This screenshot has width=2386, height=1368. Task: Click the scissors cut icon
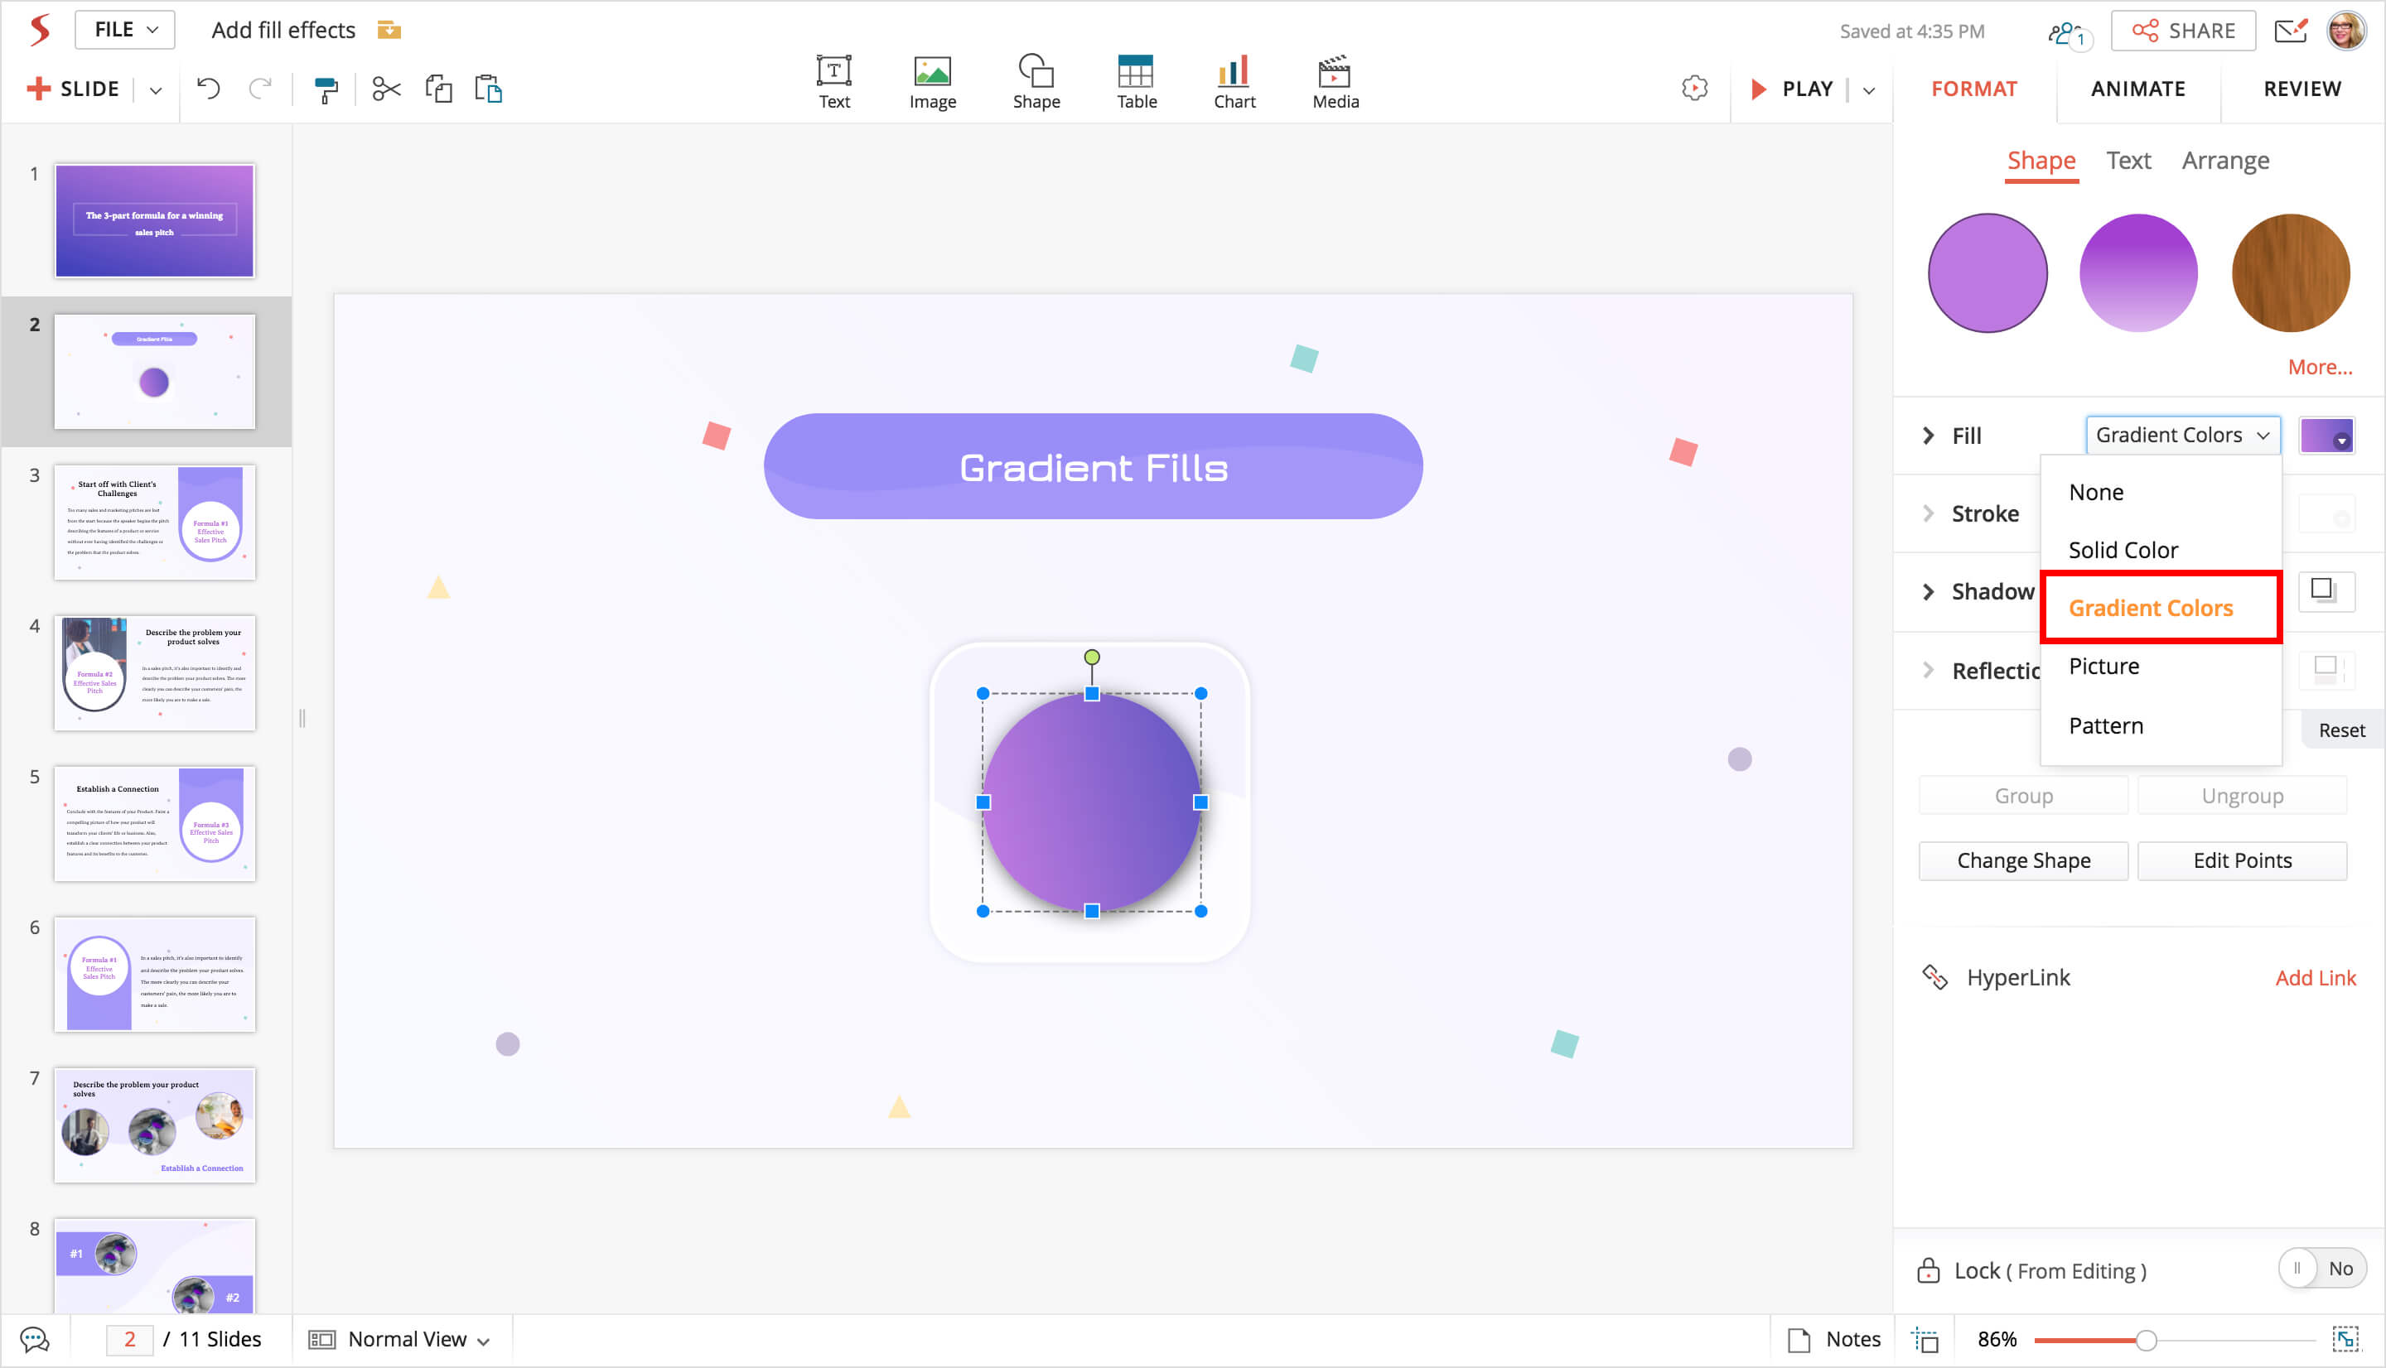[x=386, y=89]
